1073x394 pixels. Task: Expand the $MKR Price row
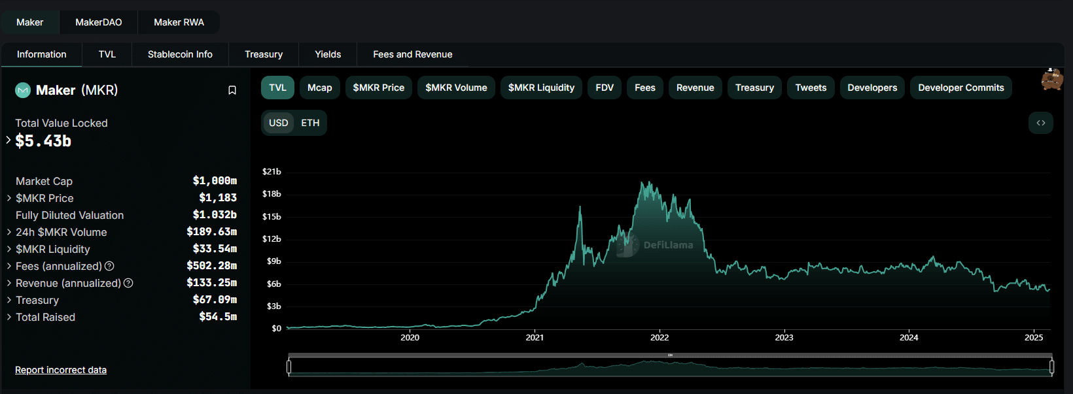click(9, 198)
